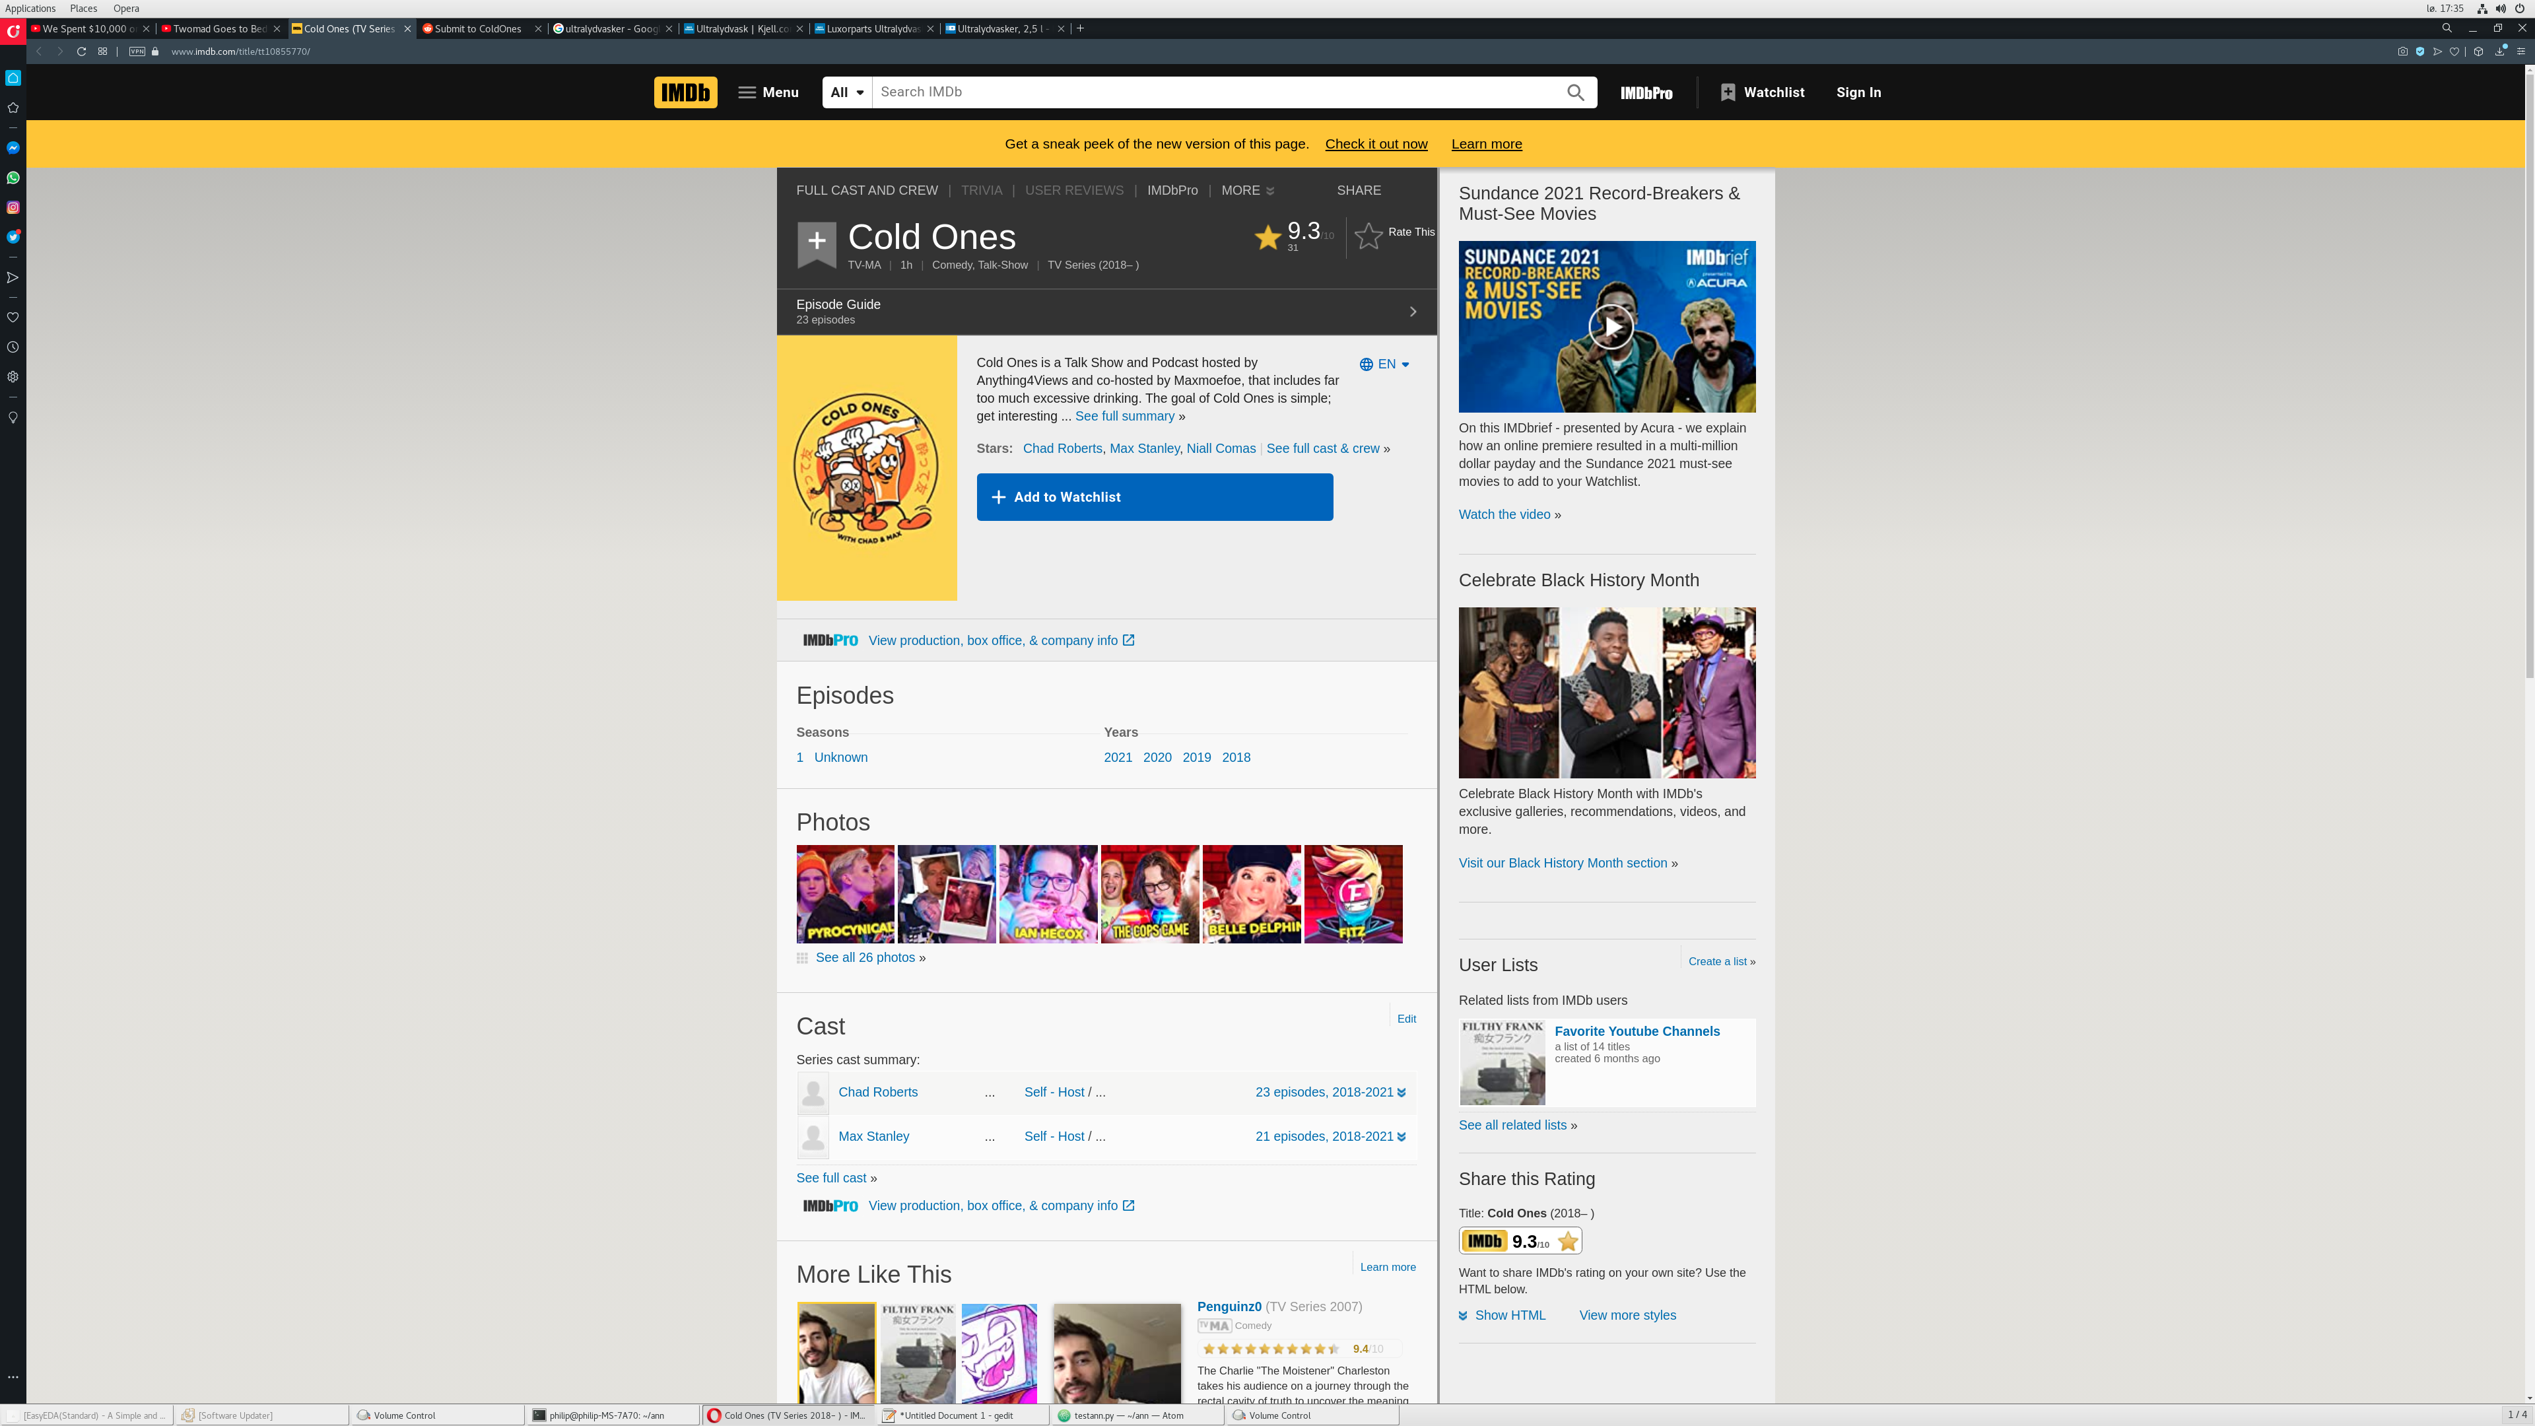
Task: Open WhatsApp in the Opera sidebar
Action: (13, 178)
